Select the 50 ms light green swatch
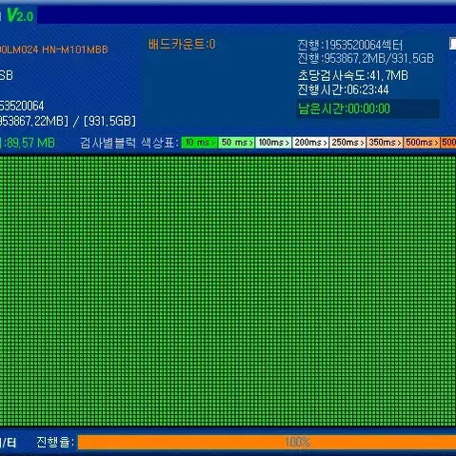Viewport: 456px width, 456px height. pyautogui.click(x=236, y=143)
